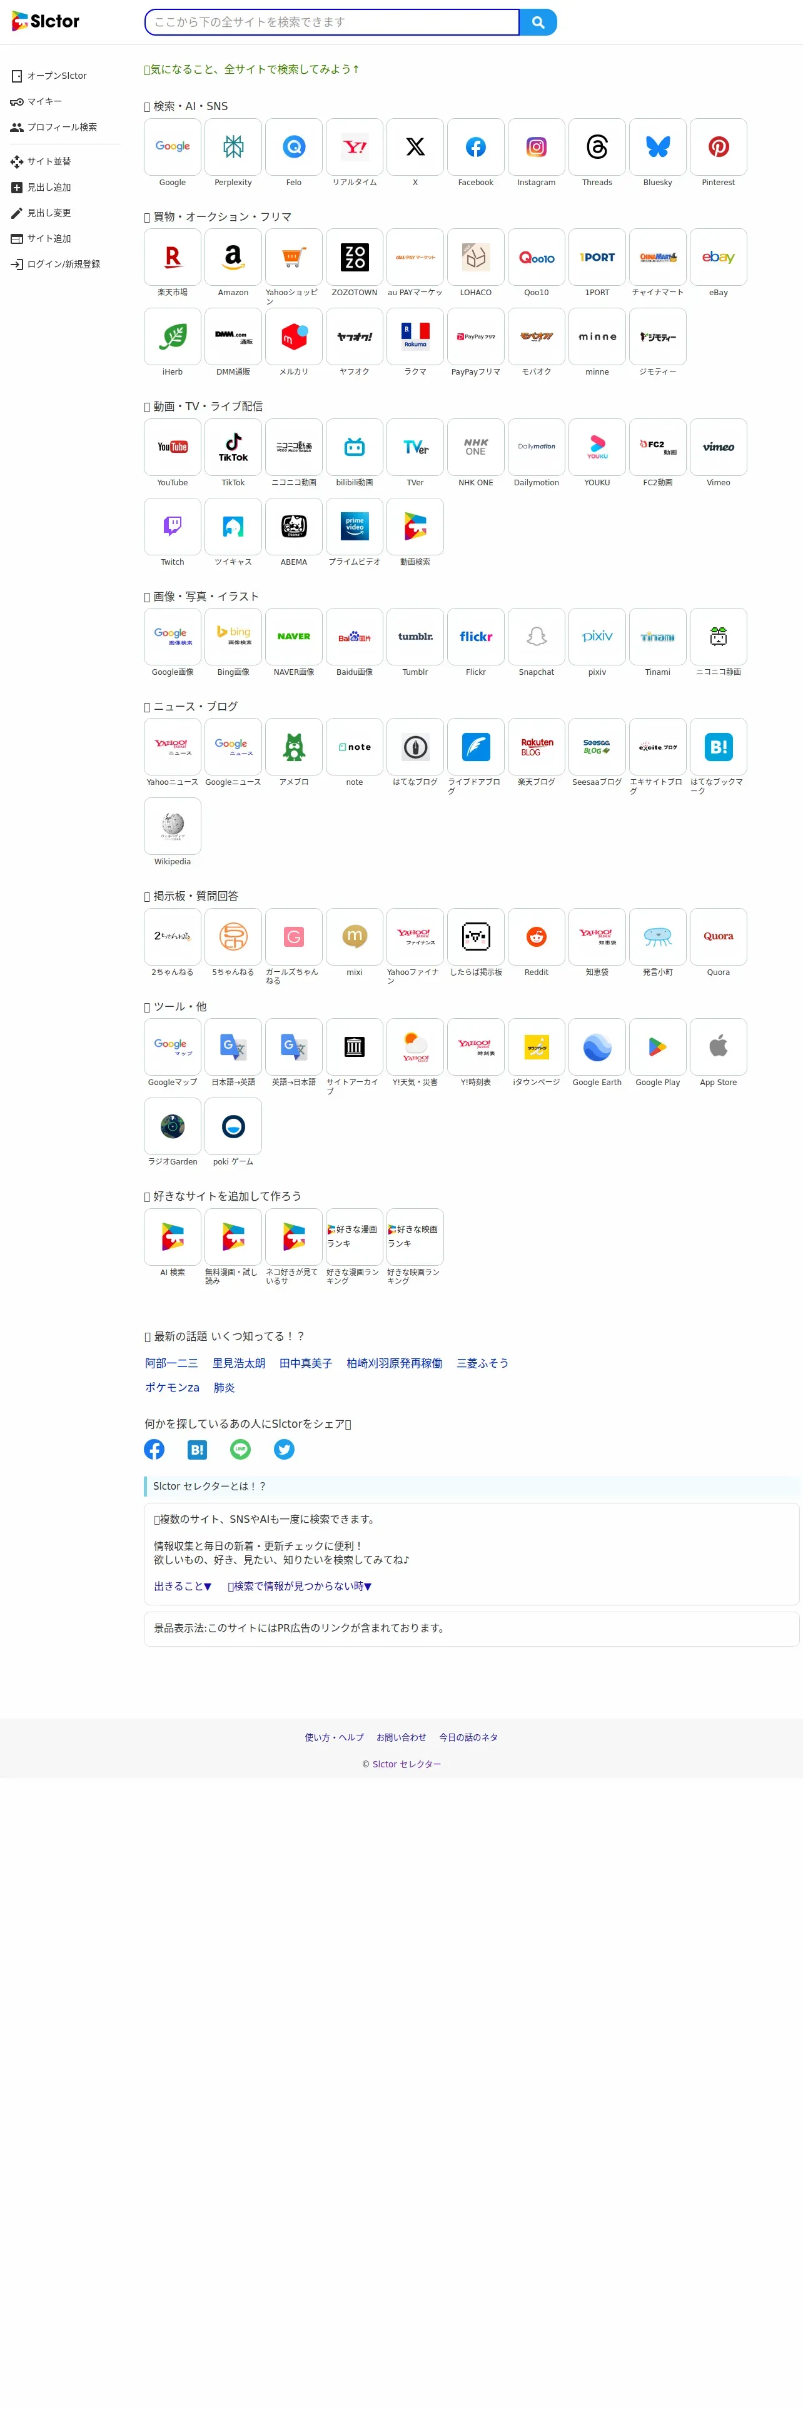Open プロフィール検索 sidebar item

tap(54, 127)
